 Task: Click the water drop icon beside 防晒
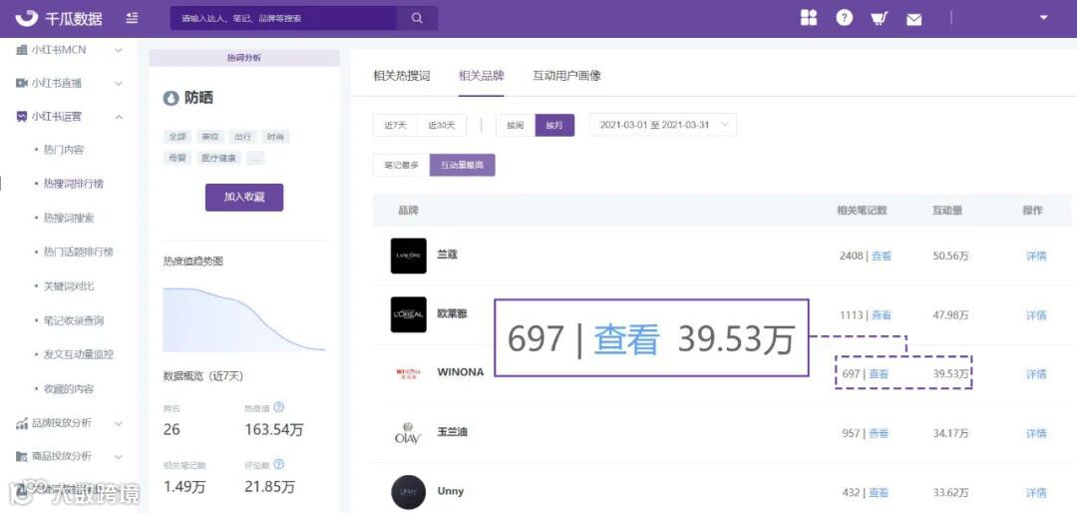pos(171,99)
